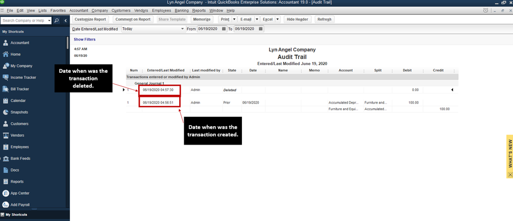This screenshot has height=221, width=513.
Task: Click the left sidebar scrollbar
Action: point(68,43)
